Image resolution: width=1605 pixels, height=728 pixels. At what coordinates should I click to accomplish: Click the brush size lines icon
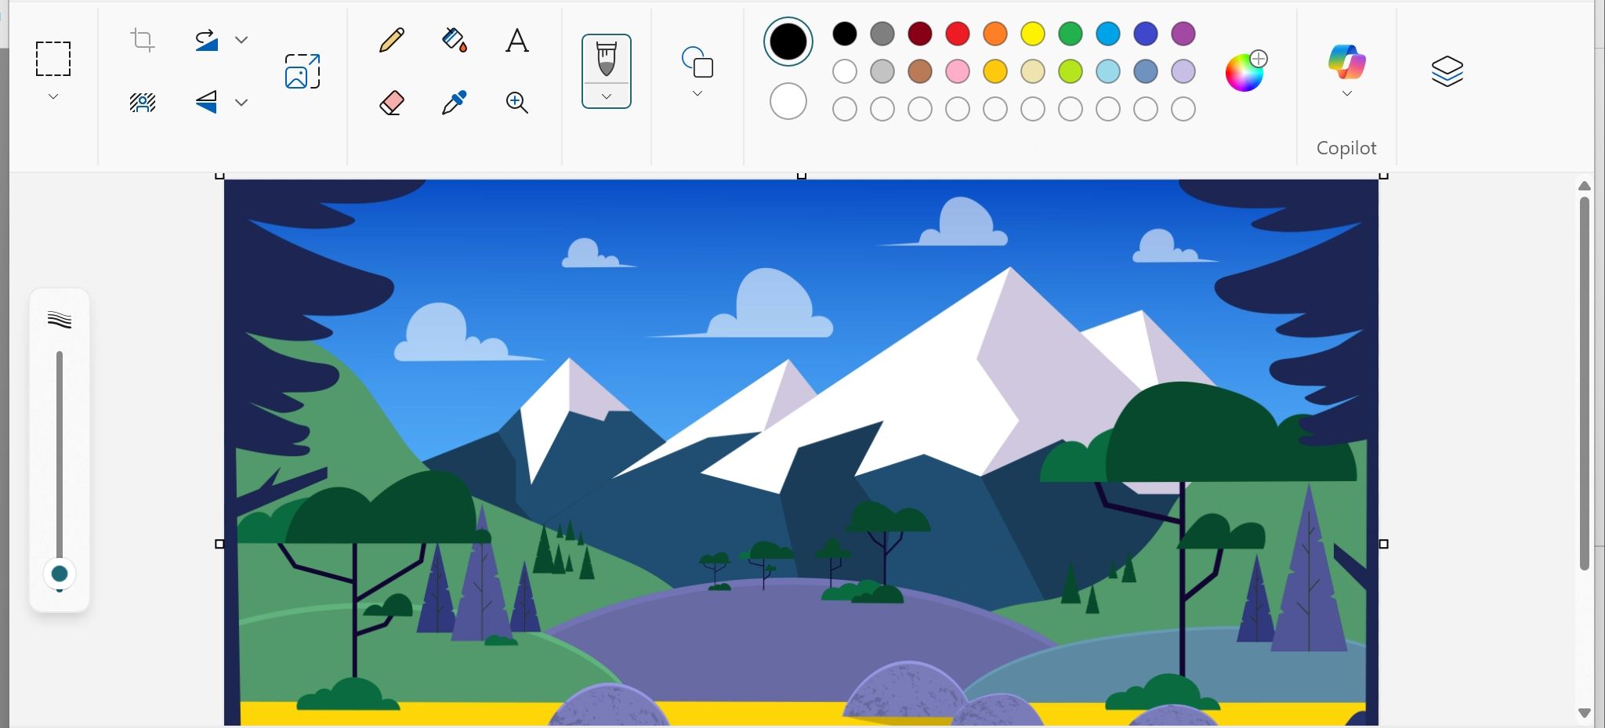tap(60, 320)
